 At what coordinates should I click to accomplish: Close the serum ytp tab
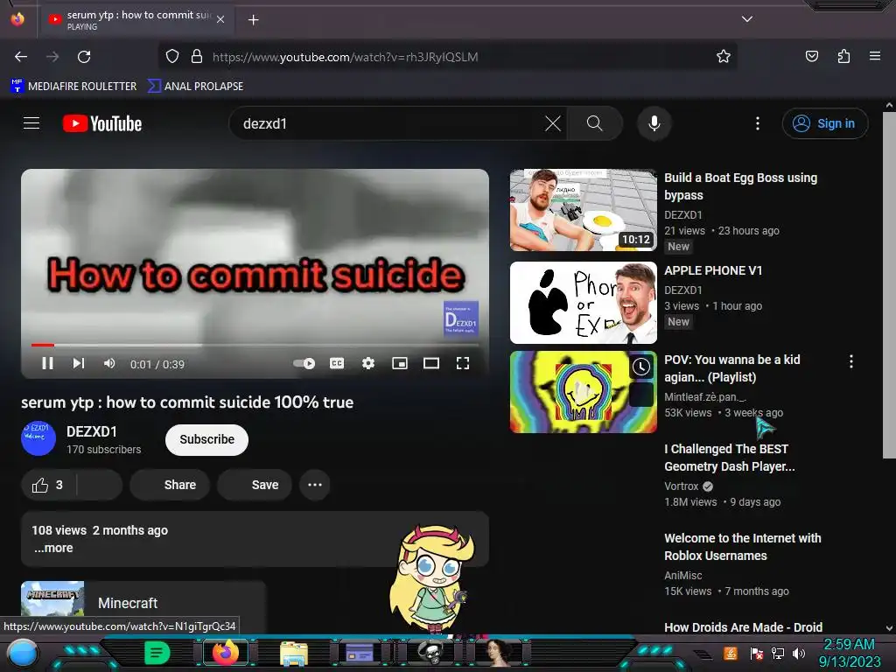pyautogui.click(x=220, y=20)
